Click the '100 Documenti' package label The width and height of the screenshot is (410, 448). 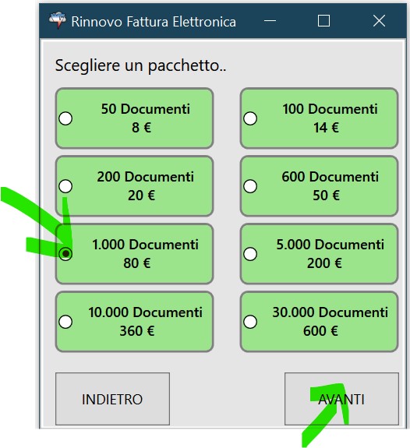(x=330, y=109)
